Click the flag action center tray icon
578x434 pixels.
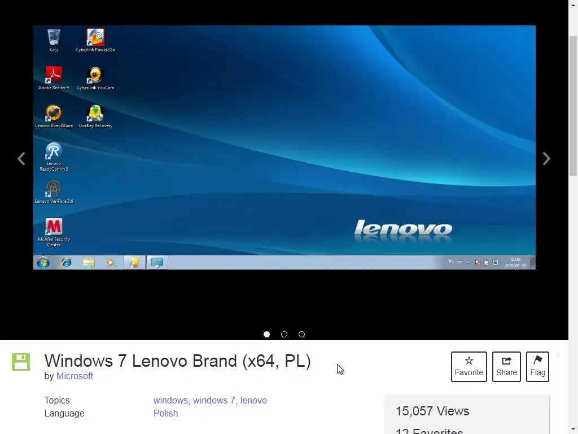(x=478, y=263)
